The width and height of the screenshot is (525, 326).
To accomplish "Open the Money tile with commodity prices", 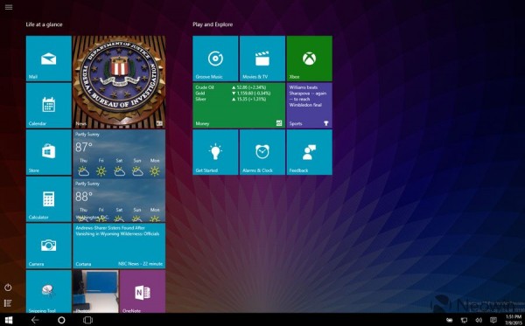I will (239, 106).
